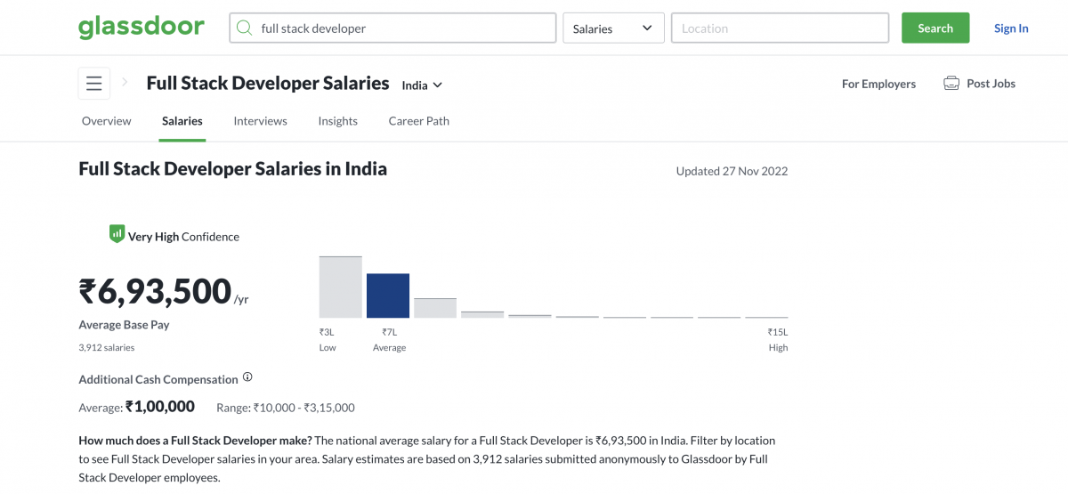Select the Salaries tab
This screenshot has height=494, width=1068.
pyautogui.click(x=182, y=121)
